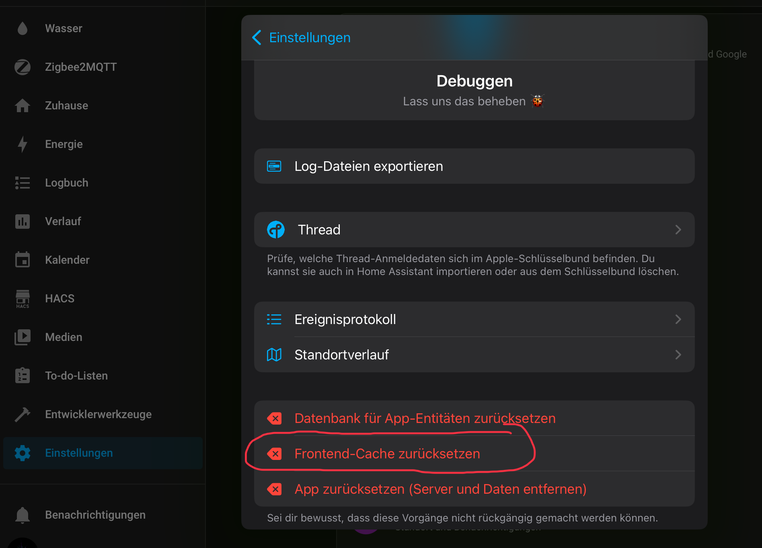Open Kalender in the sidebar
The image size is (762, 548).
tap(103, 260)
